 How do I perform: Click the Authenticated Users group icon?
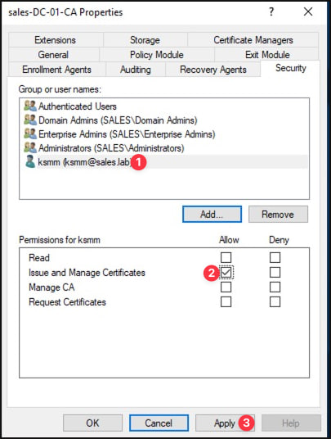(30, 106)
